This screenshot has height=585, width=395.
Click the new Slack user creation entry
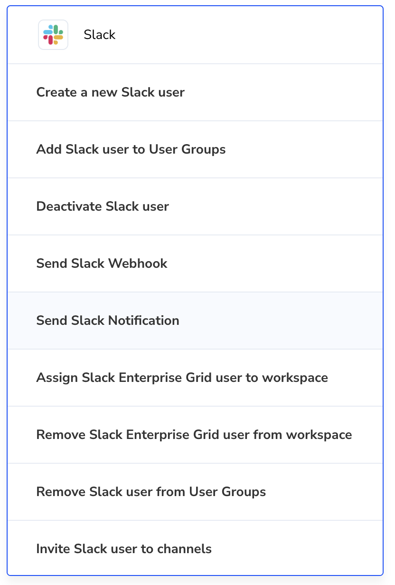coord(195,92)
